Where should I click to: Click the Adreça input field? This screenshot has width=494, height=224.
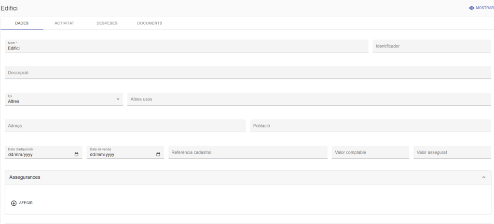[x=125, y=125]
